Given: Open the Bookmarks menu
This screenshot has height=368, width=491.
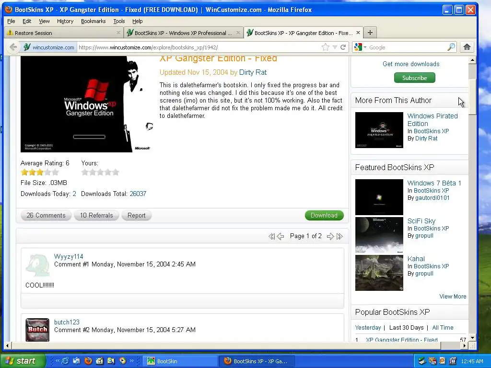Looking at the screenshot, I should tap(94, 21).
